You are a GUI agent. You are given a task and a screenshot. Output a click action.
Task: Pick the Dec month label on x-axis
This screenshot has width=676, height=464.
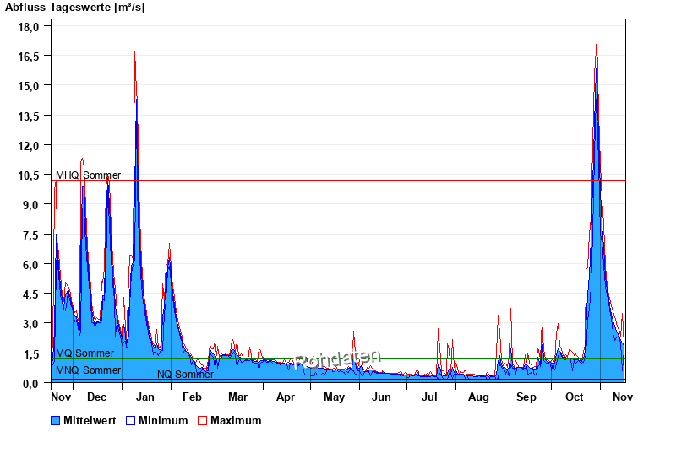click(97, 397)
